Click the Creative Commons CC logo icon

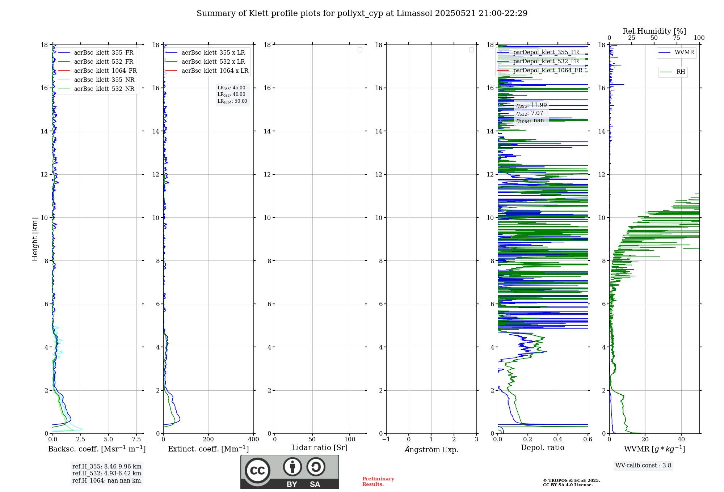coord(257,470)
